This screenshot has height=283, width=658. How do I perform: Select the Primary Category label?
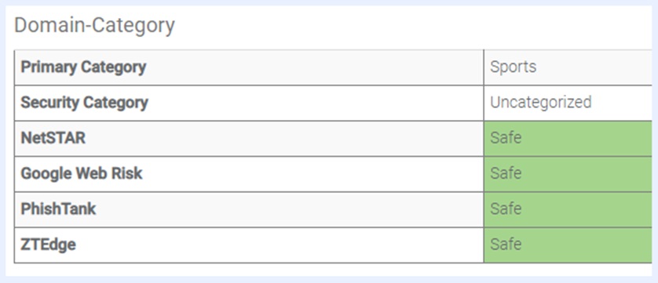pos(83,67)
